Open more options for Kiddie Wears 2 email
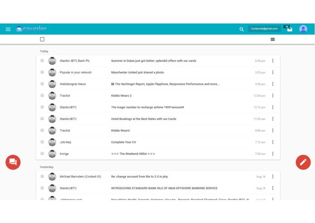This screenshot has height=223, width=315. click(x=272, y=96)
